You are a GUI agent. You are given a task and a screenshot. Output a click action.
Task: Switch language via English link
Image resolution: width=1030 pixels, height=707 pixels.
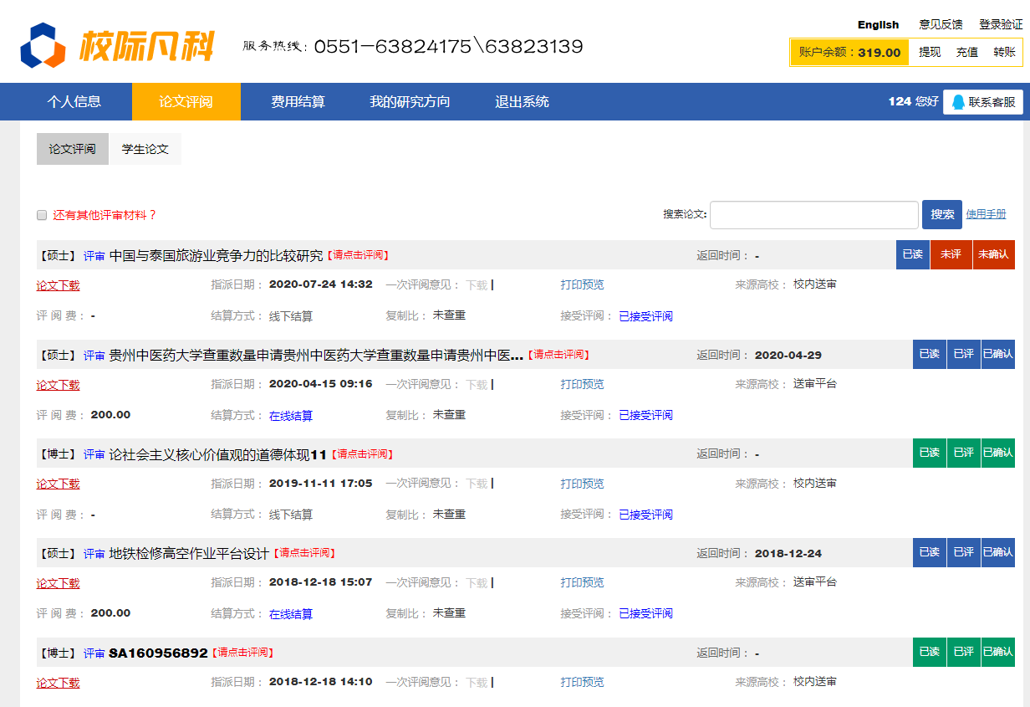[878, 24]
